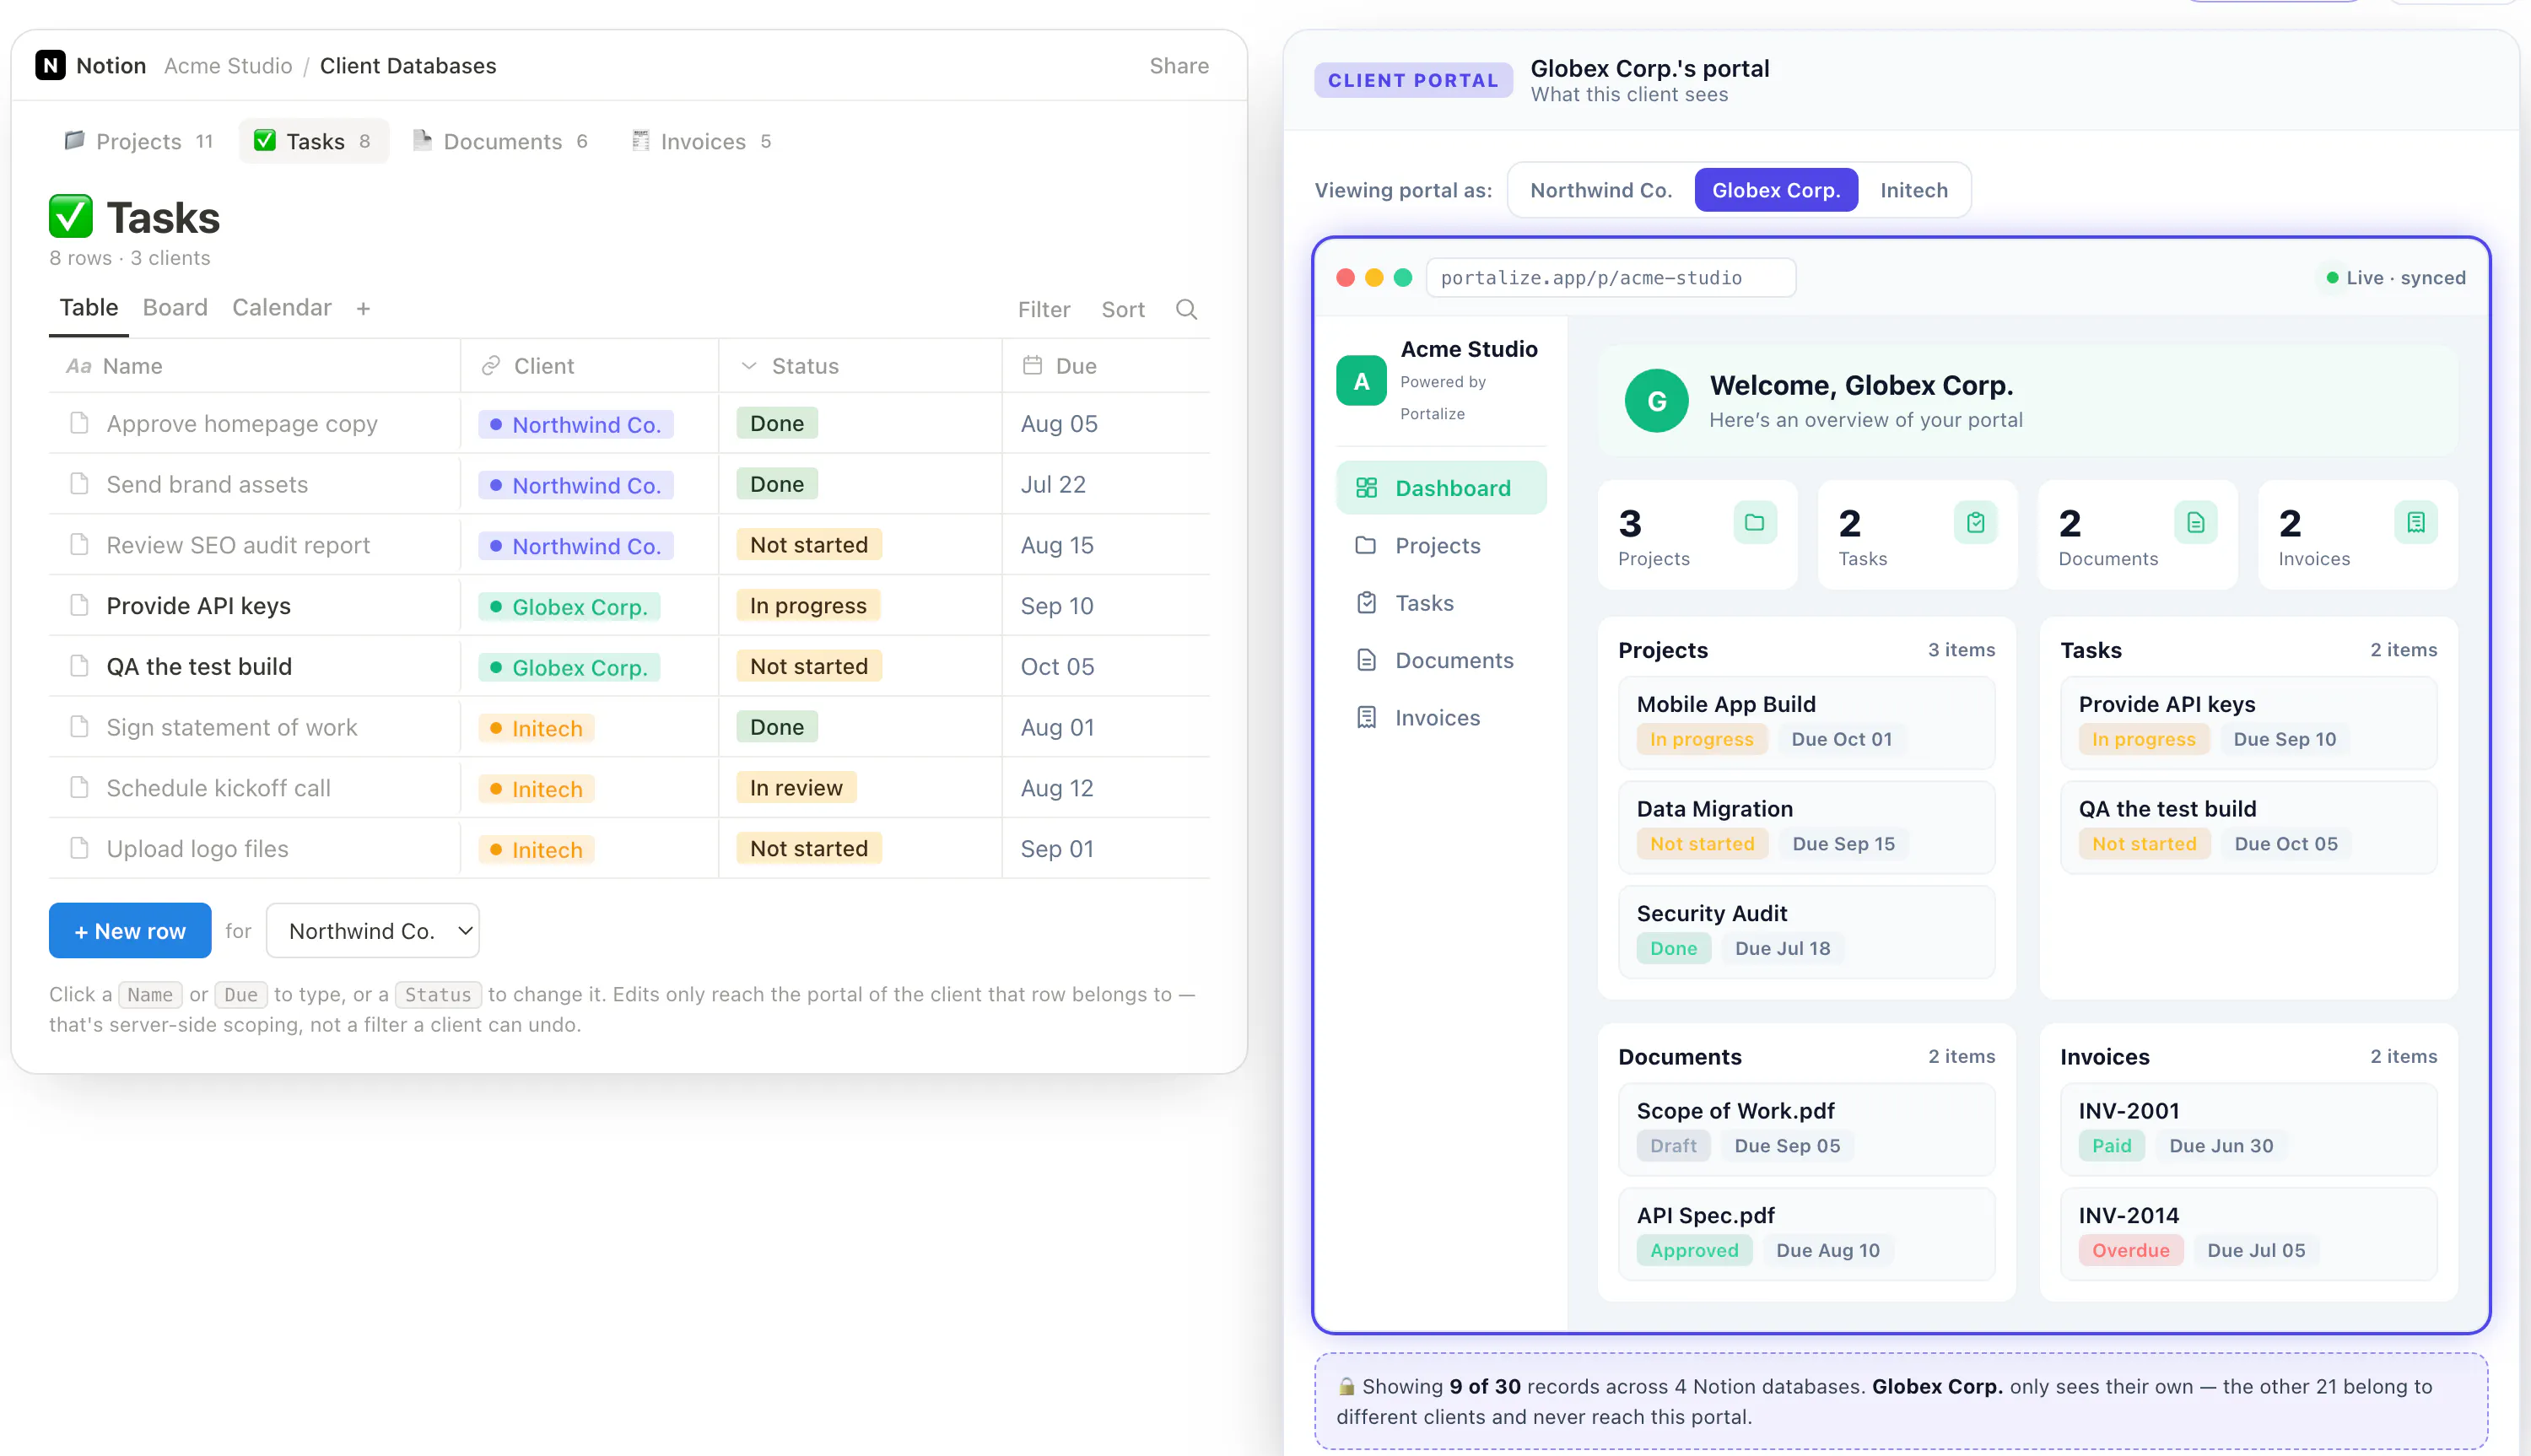Change the status of Upload logo files
Viewport: 2531px width, 1456px height.
click(x=809, y=848)
